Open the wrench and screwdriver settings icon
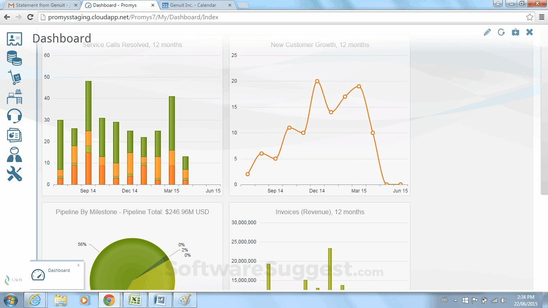Screen dimensions: 548x308 click(14, 174)
